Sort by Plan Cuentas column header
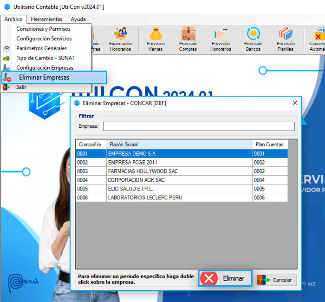The width and height of the screenshot is (325, 302). pos(270,144)
